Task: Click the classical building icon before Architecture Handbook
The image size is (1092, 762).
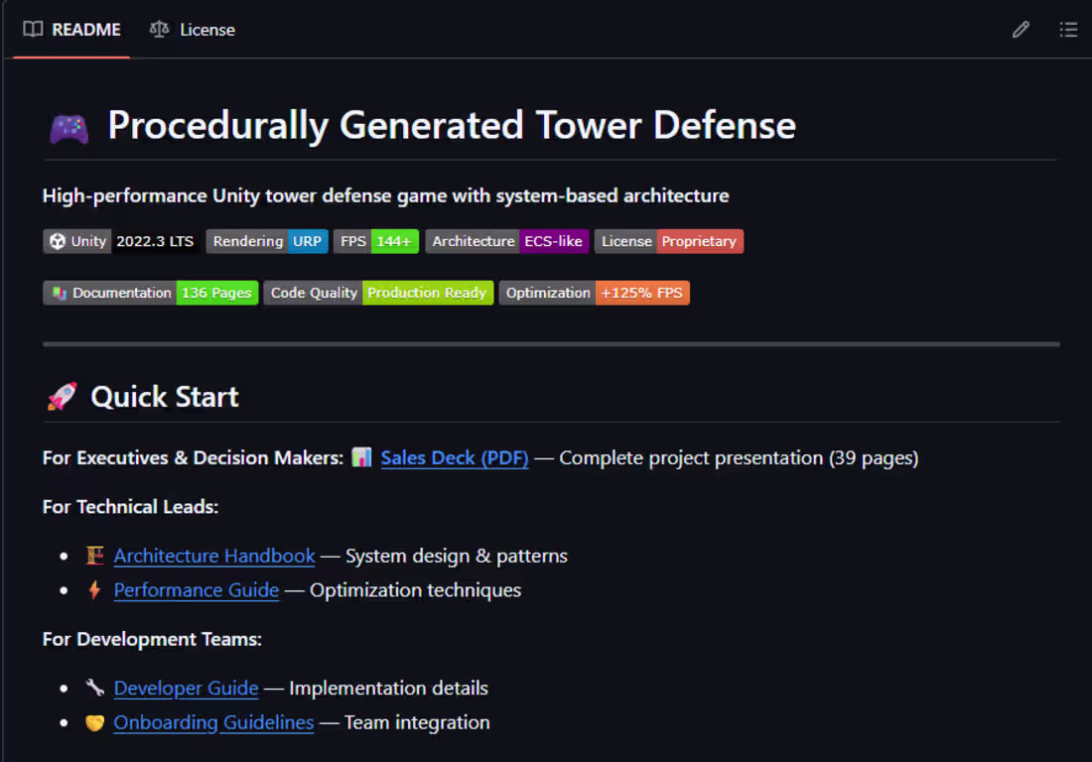Action: point(94,556)
